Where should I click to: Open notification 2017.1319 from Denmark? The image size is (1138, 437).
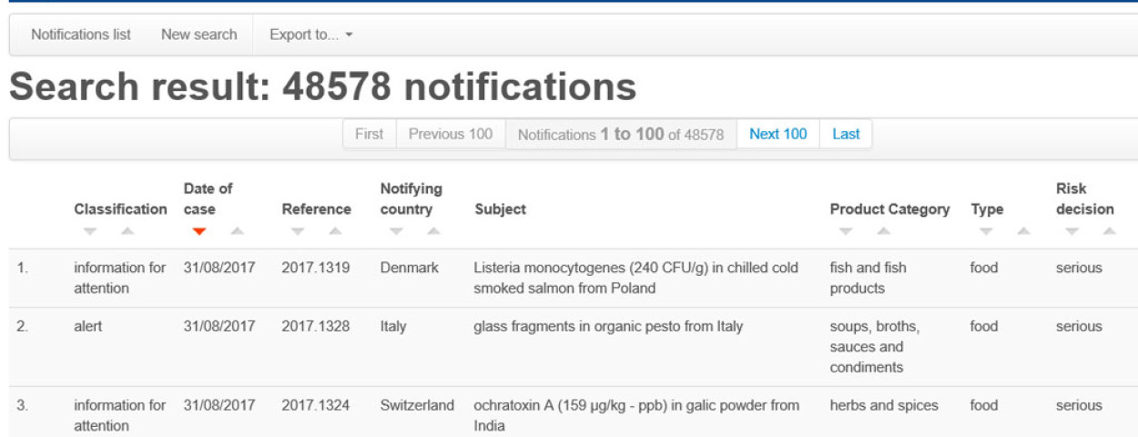click(x=316, y=269)
